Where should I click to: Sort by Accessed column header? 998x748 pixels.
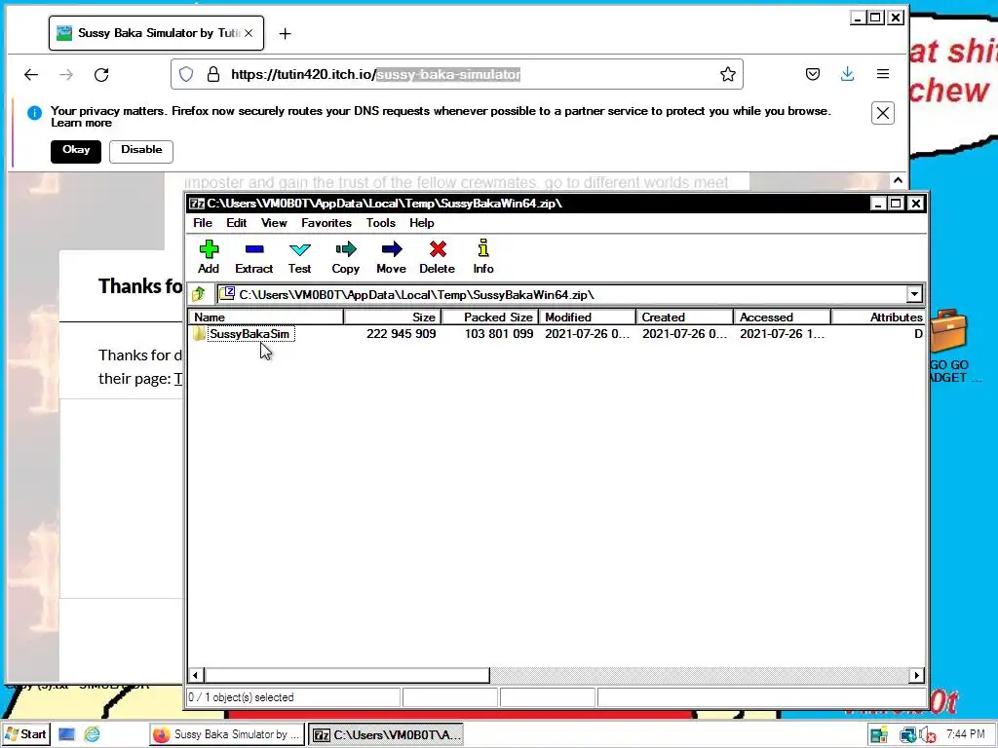783,317
